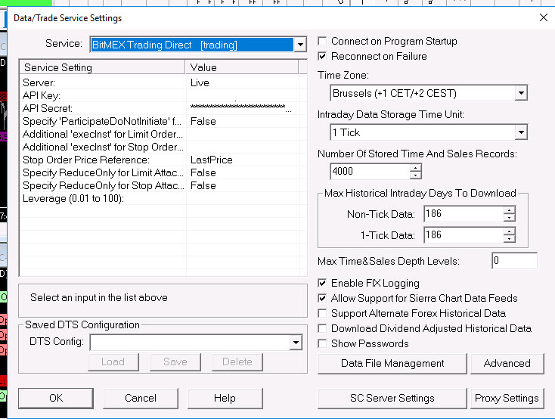Screen dimensions: 555x419
Task: Open the Help button
Action: [225, 398]
